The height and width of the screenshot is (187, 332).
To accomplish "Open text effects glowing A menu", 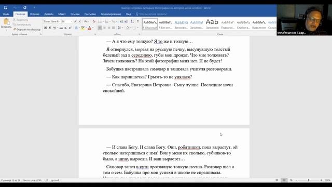I will pos(76,28).
